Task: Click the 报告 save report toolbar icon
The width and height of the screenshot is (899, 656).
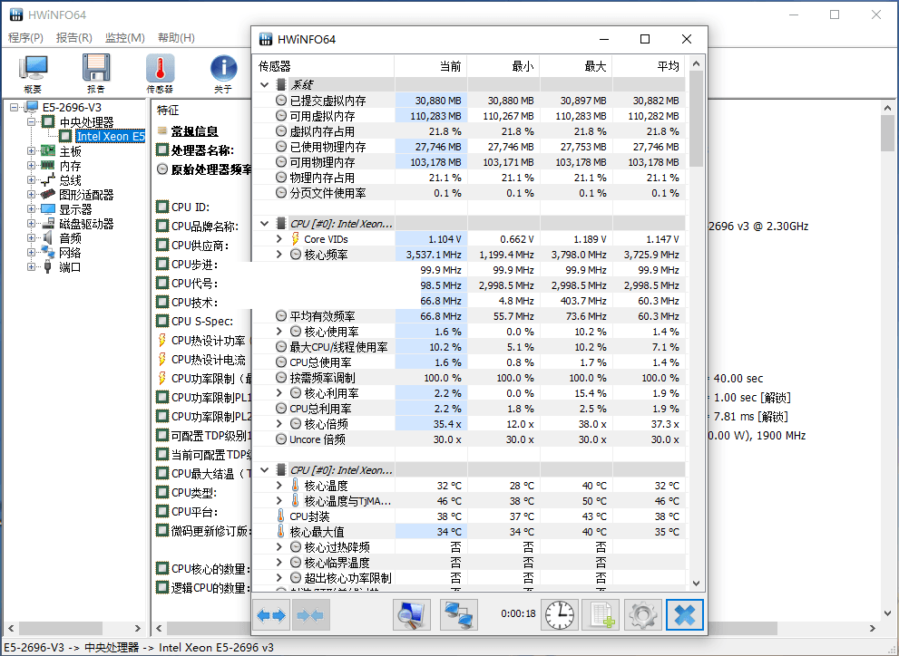Action: point(96,72)
